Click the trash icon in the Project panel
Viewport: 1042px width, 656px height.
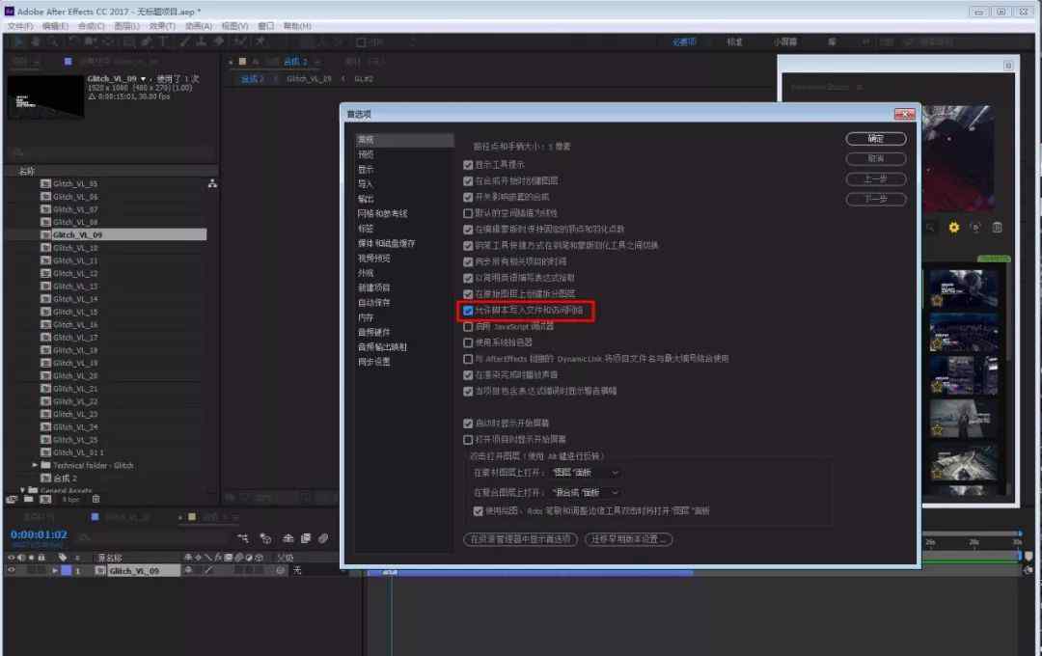pos(96,499)
